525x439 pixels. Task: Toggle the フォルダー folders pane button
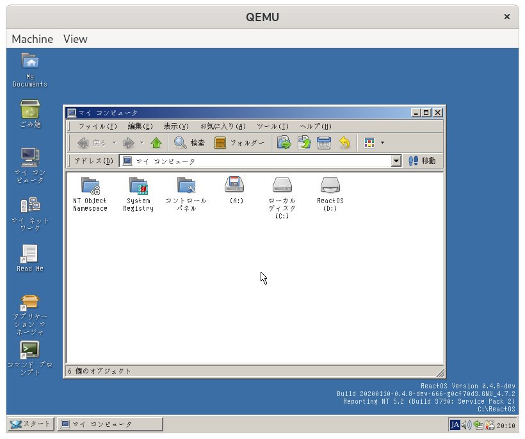pyautogui.click(x=239, y=143)
